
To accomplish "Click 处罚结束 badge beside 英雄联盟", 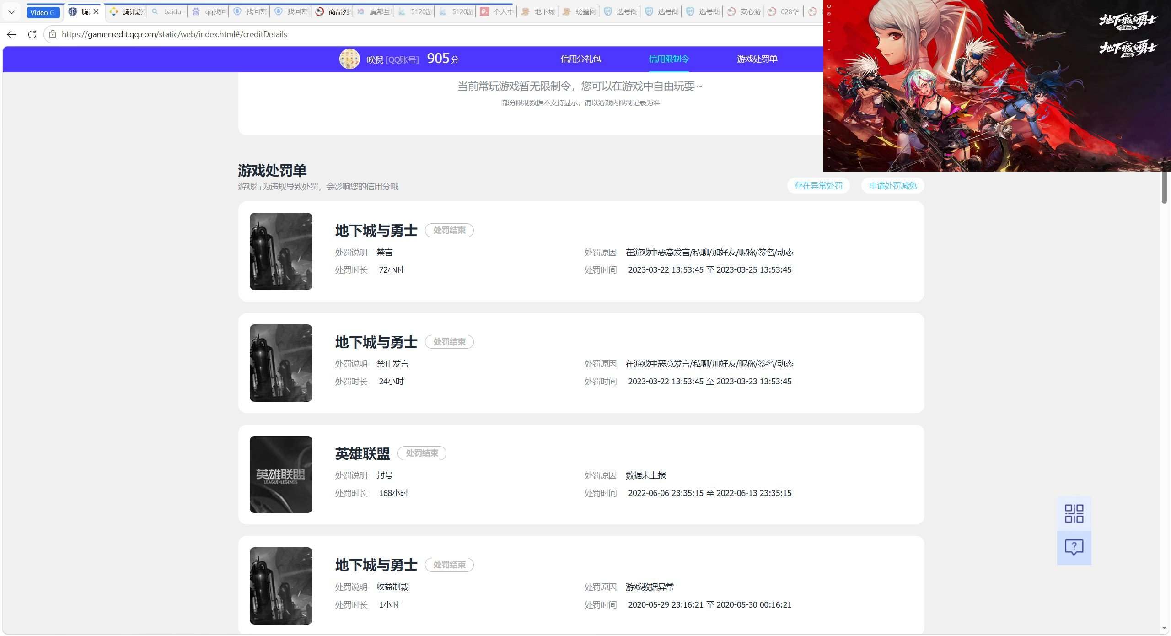I will tap(422, 453).
